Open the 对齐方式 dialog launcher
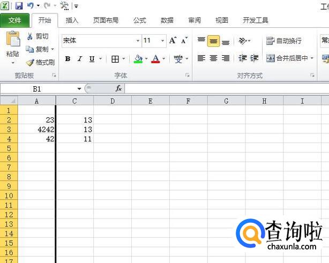 click(x=312, y=75)
